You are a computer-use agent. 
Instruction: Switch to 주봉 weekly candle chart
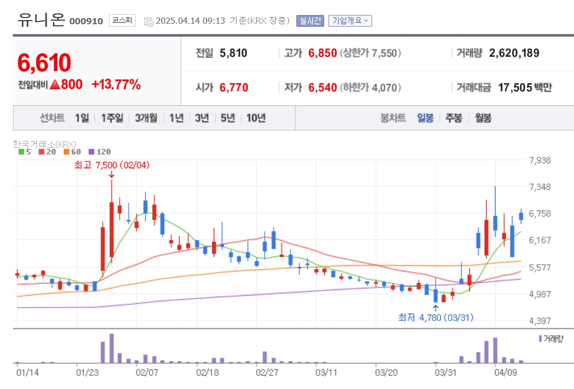coord(454,118)
